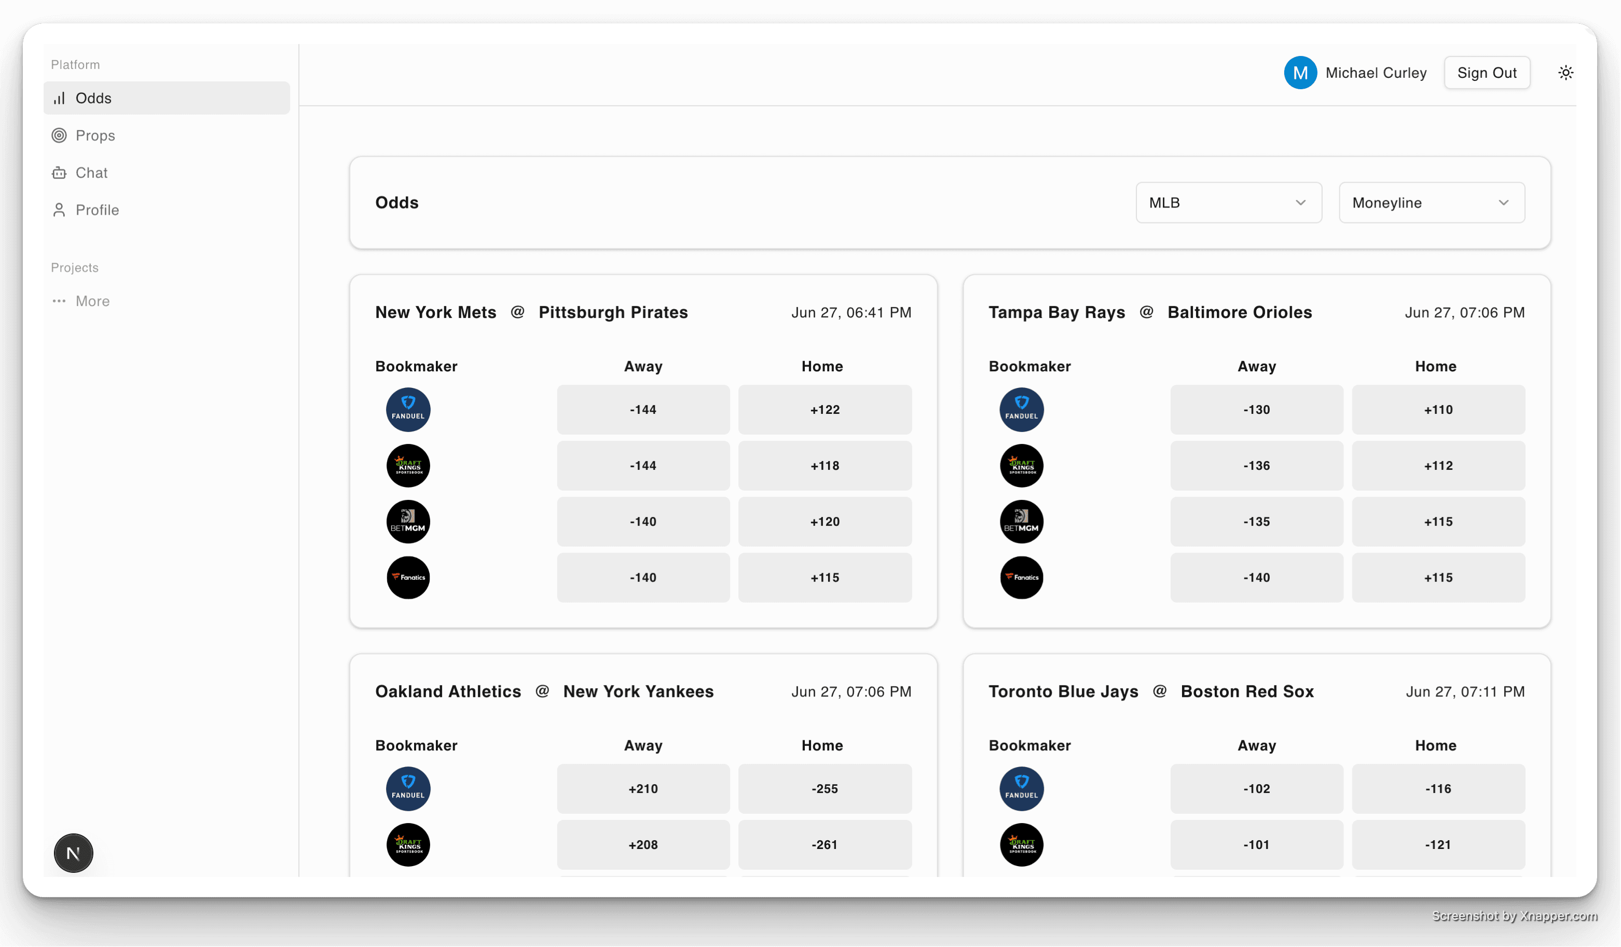Expand the More item under Projects

(x=92, y=301)
